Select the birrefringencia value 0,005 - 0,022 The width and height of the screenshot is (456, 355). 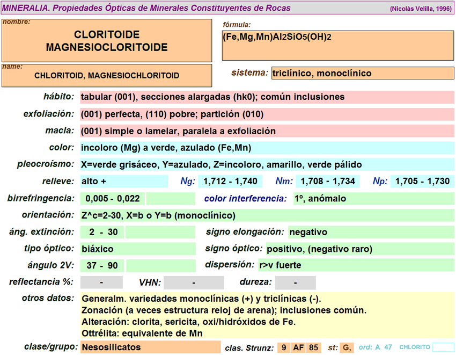pos(113,199)
